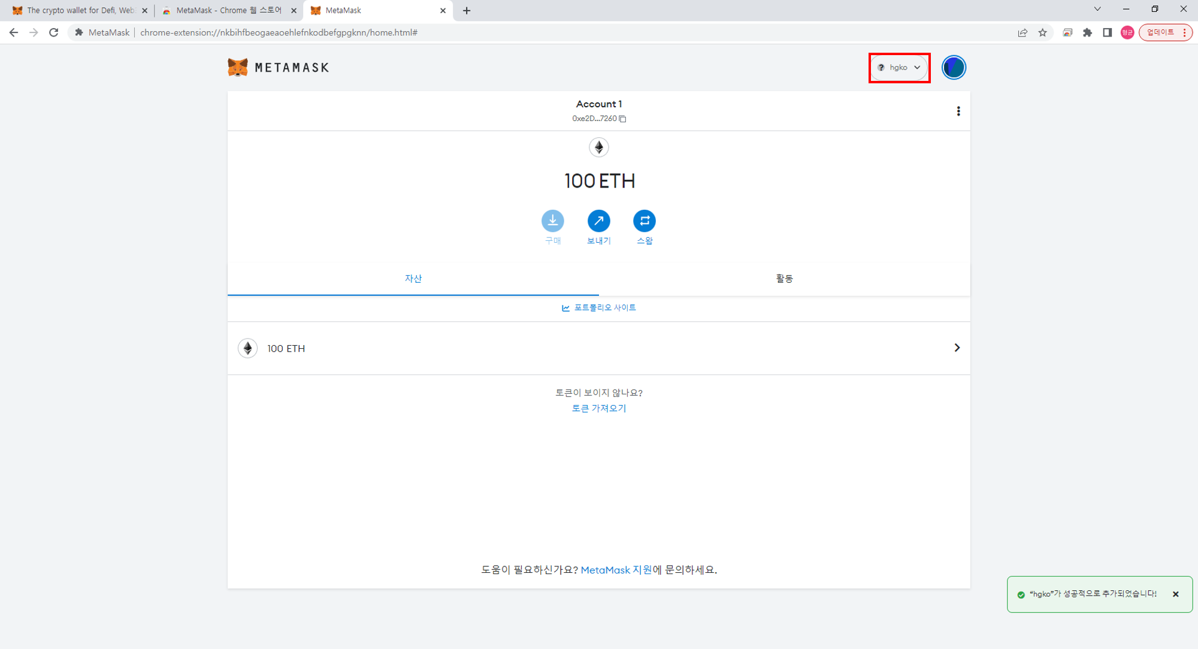This screenshot has height=649, width=1198.
Task: Click the browser address bar URL
Action: 279,32
